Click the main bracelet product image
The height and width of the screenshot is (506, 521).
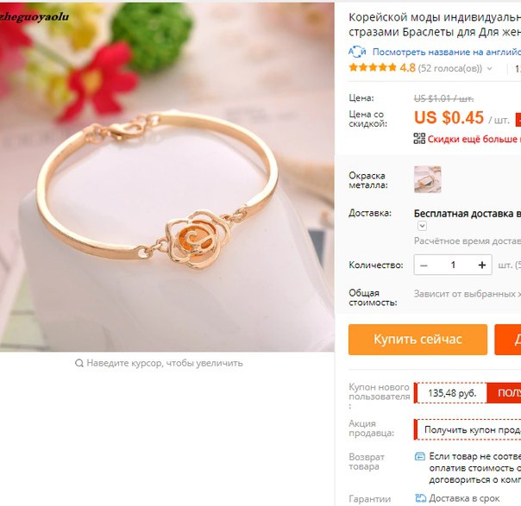coord(167,177)
